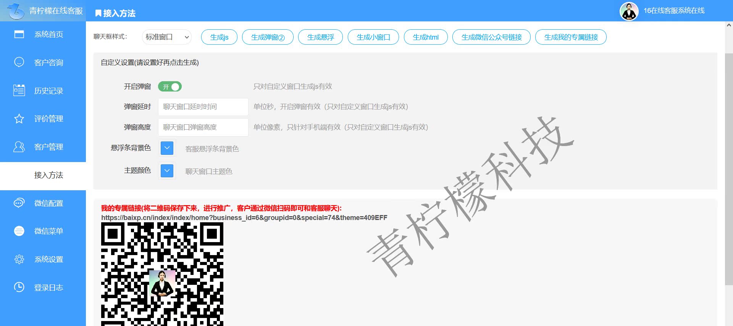733x326 pixels.
Task: Click the 微信菜单 menu circle icon
Action: (19, 231)
